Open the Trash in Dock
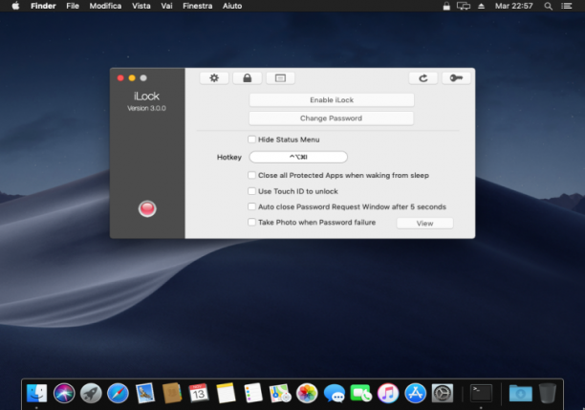 pyautogui.click(x=548, y=393)
